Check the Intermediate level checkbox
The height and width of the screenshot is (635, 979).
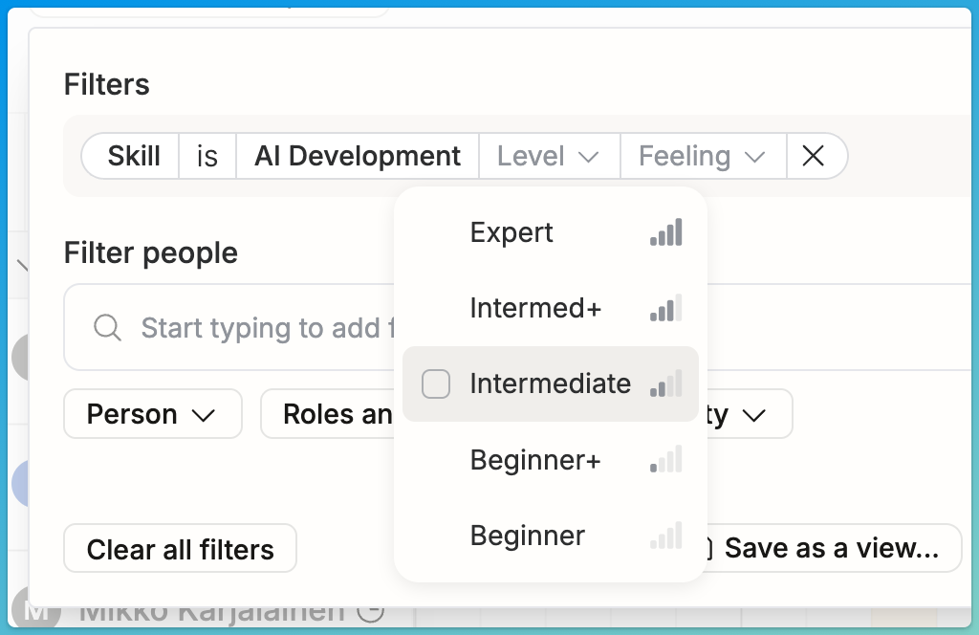tap(436, 383)
